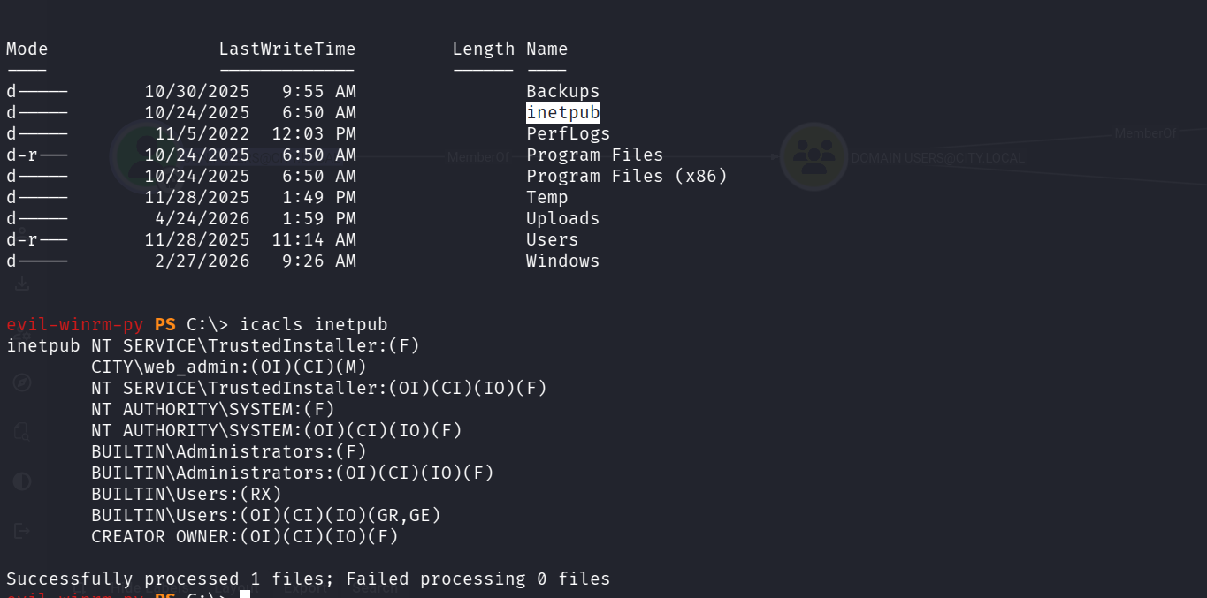Click the NT SERVICE\TrustedInstaller:(F) entry
The width and height of the screenshot is (1207, 598).
point(256,345)
